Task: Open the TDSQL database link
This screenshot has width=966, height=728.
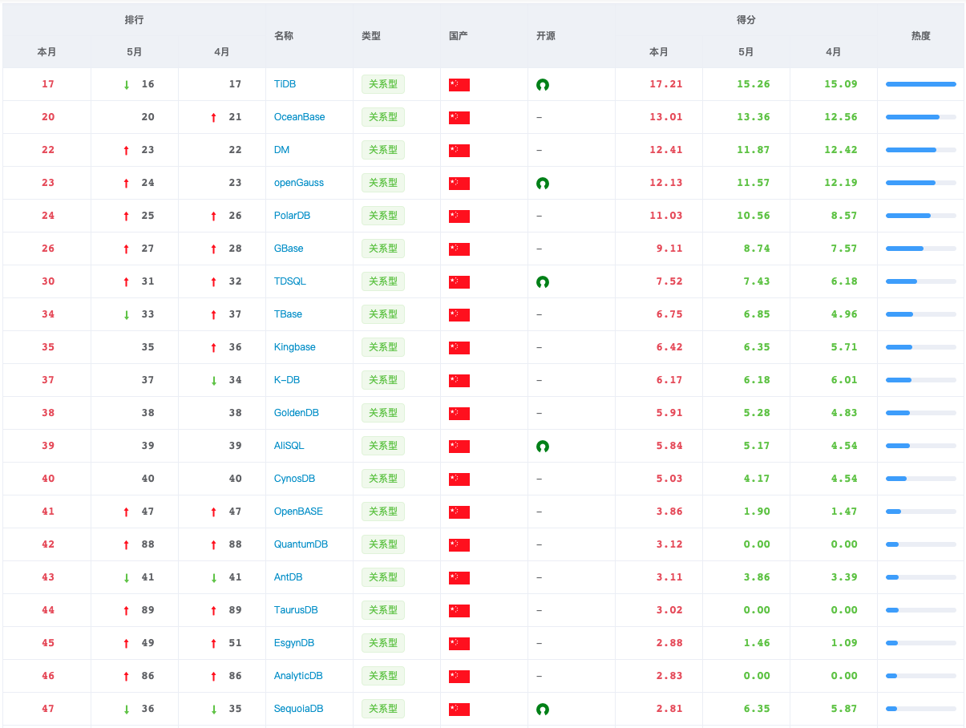Action: pyautogui.click(x=290, y=281)
